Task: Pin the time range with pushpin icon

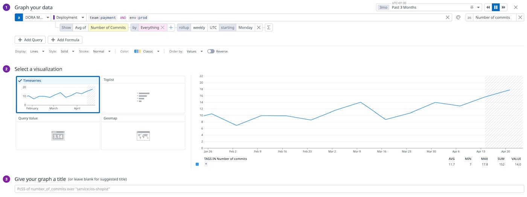Action: click(472, 8)
